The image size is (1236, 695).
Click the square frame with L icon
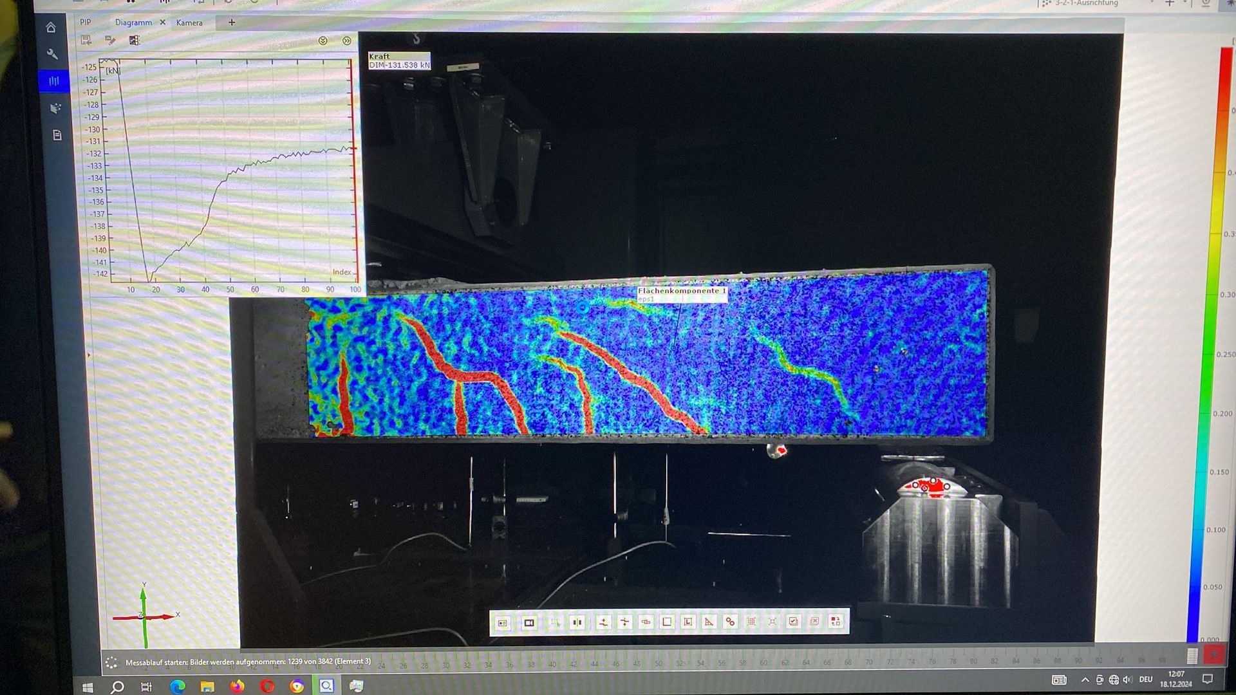coord(688,622)
